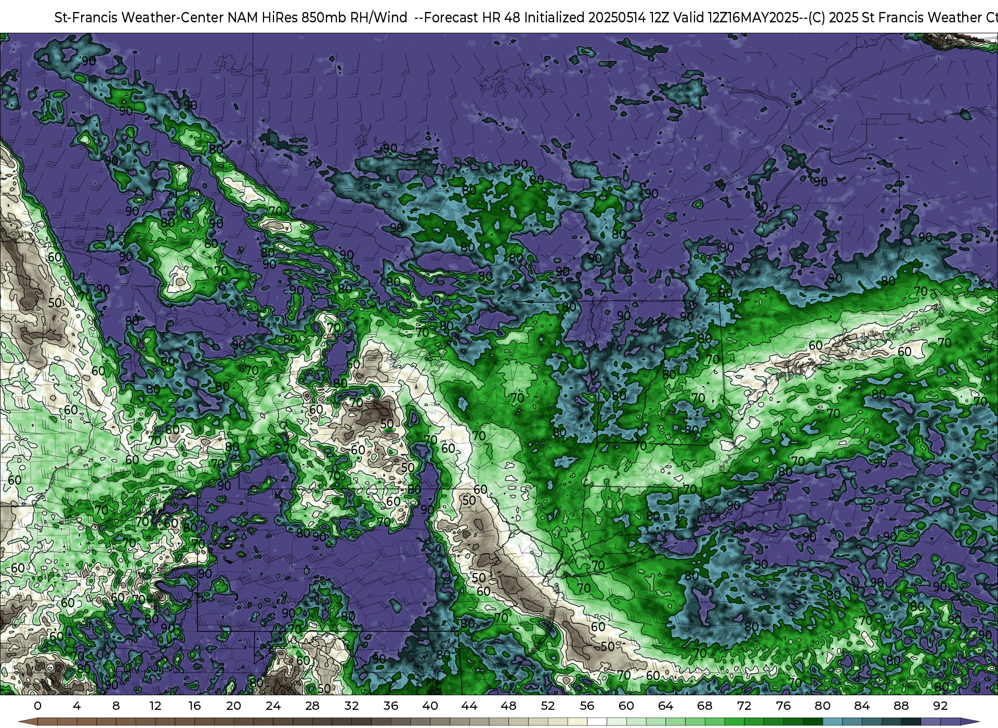
Task: Click the colorbar scale label 16
Action: [x=194, y=706]
